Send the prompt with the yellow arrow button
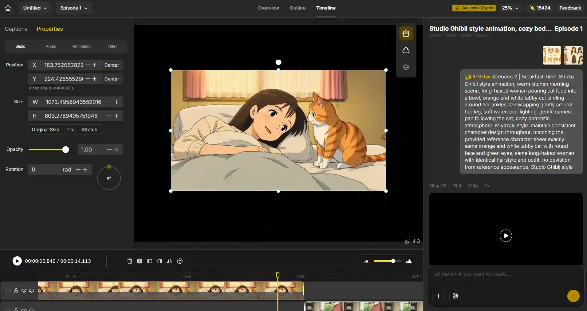Viewport: 587px width, 311px height. click(573, 296)
